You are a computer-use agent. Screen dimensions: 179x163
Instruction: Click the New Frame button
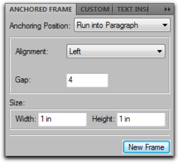146,147
